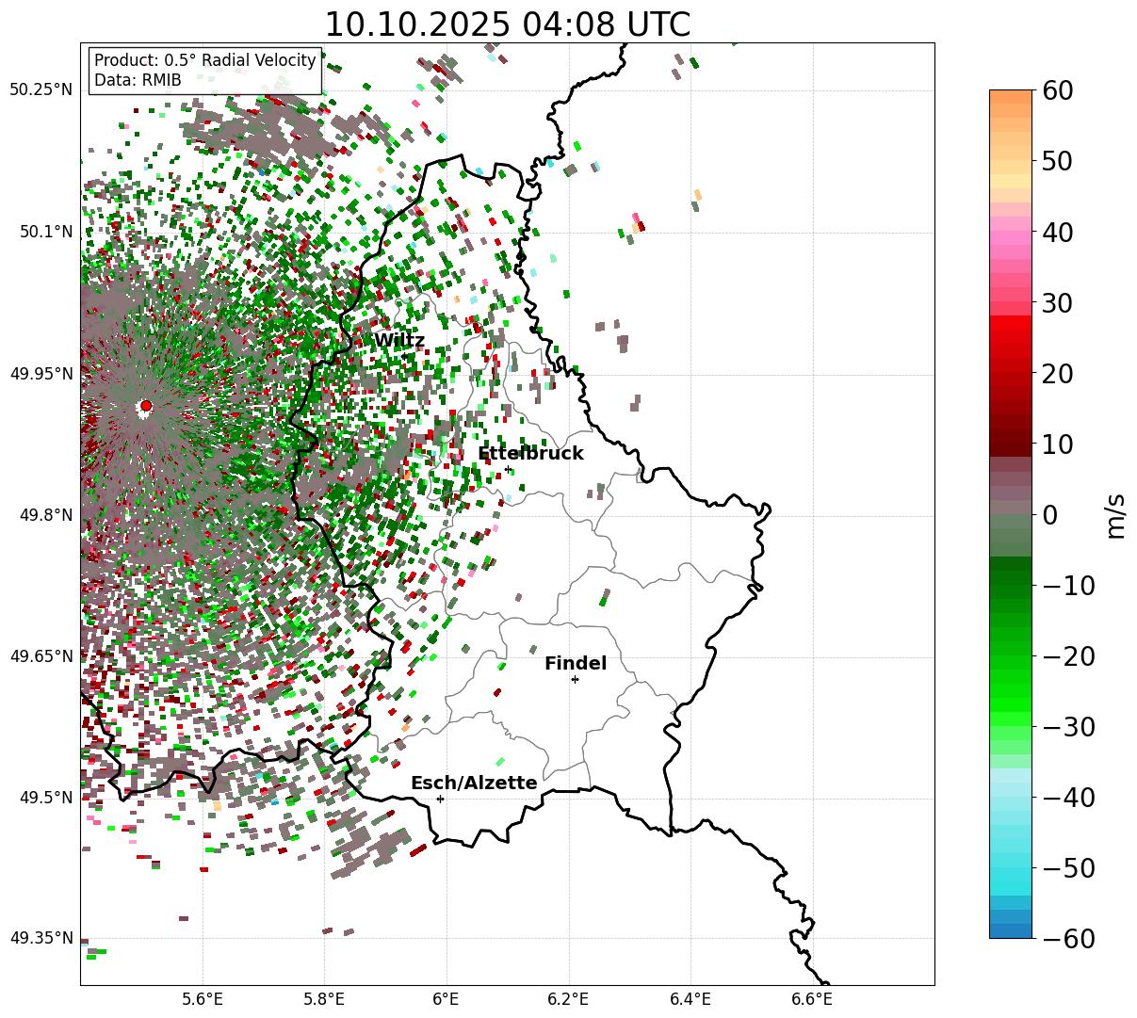Viewport: 1137px width, 1018px height.
Task: Click the 49.95°N latitude label
Action: coord(41,374)
